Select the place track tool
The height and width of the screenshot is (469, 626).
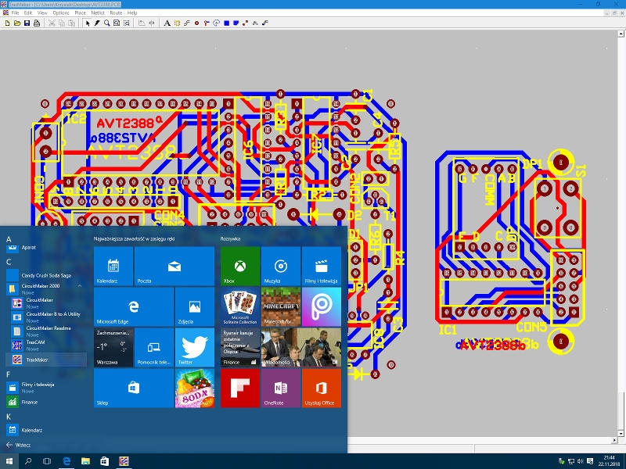187,23
